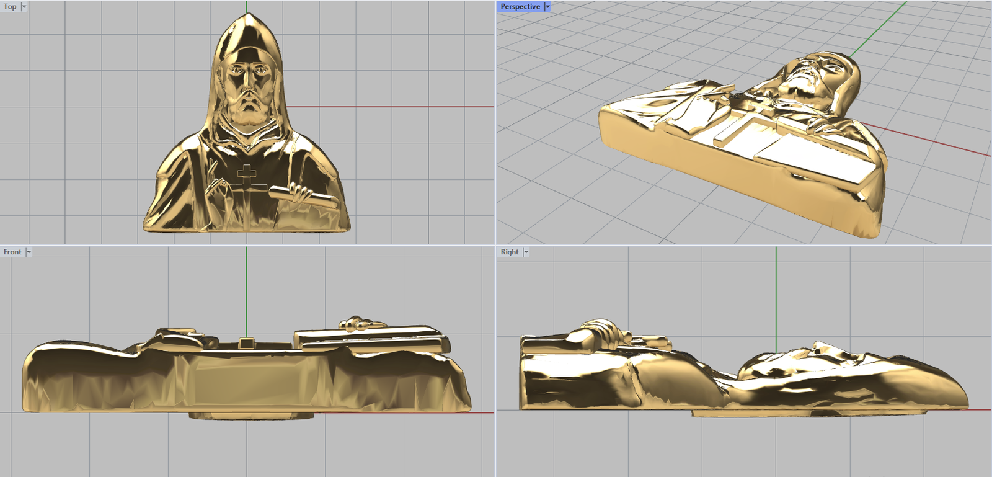
Task: Expand the Front viewport dropdown arrow
Action: (x=29, y=252)
